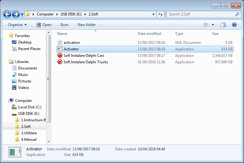The width and height of the screenshot is (244, 163).
Task: Change the view with the view icon
Action: point(206,25)
